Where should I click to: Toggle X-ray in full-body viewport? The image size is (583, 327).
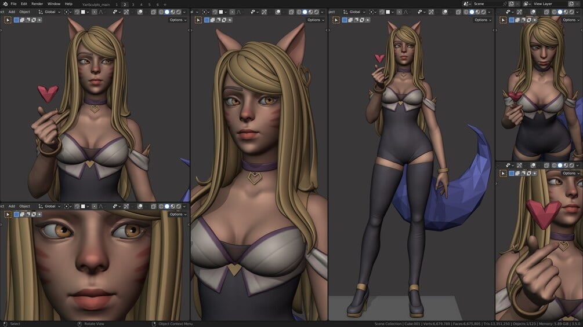[458, 12]
